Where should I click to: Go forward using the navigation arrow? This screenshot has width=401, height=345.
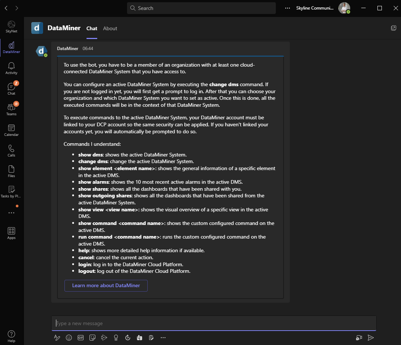pyautogui.click(x=17, y=8)
